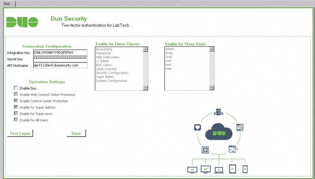Select Super Admin class
Image resolution: width=315 pixels, height=179 pixels.
pos(105,77)
